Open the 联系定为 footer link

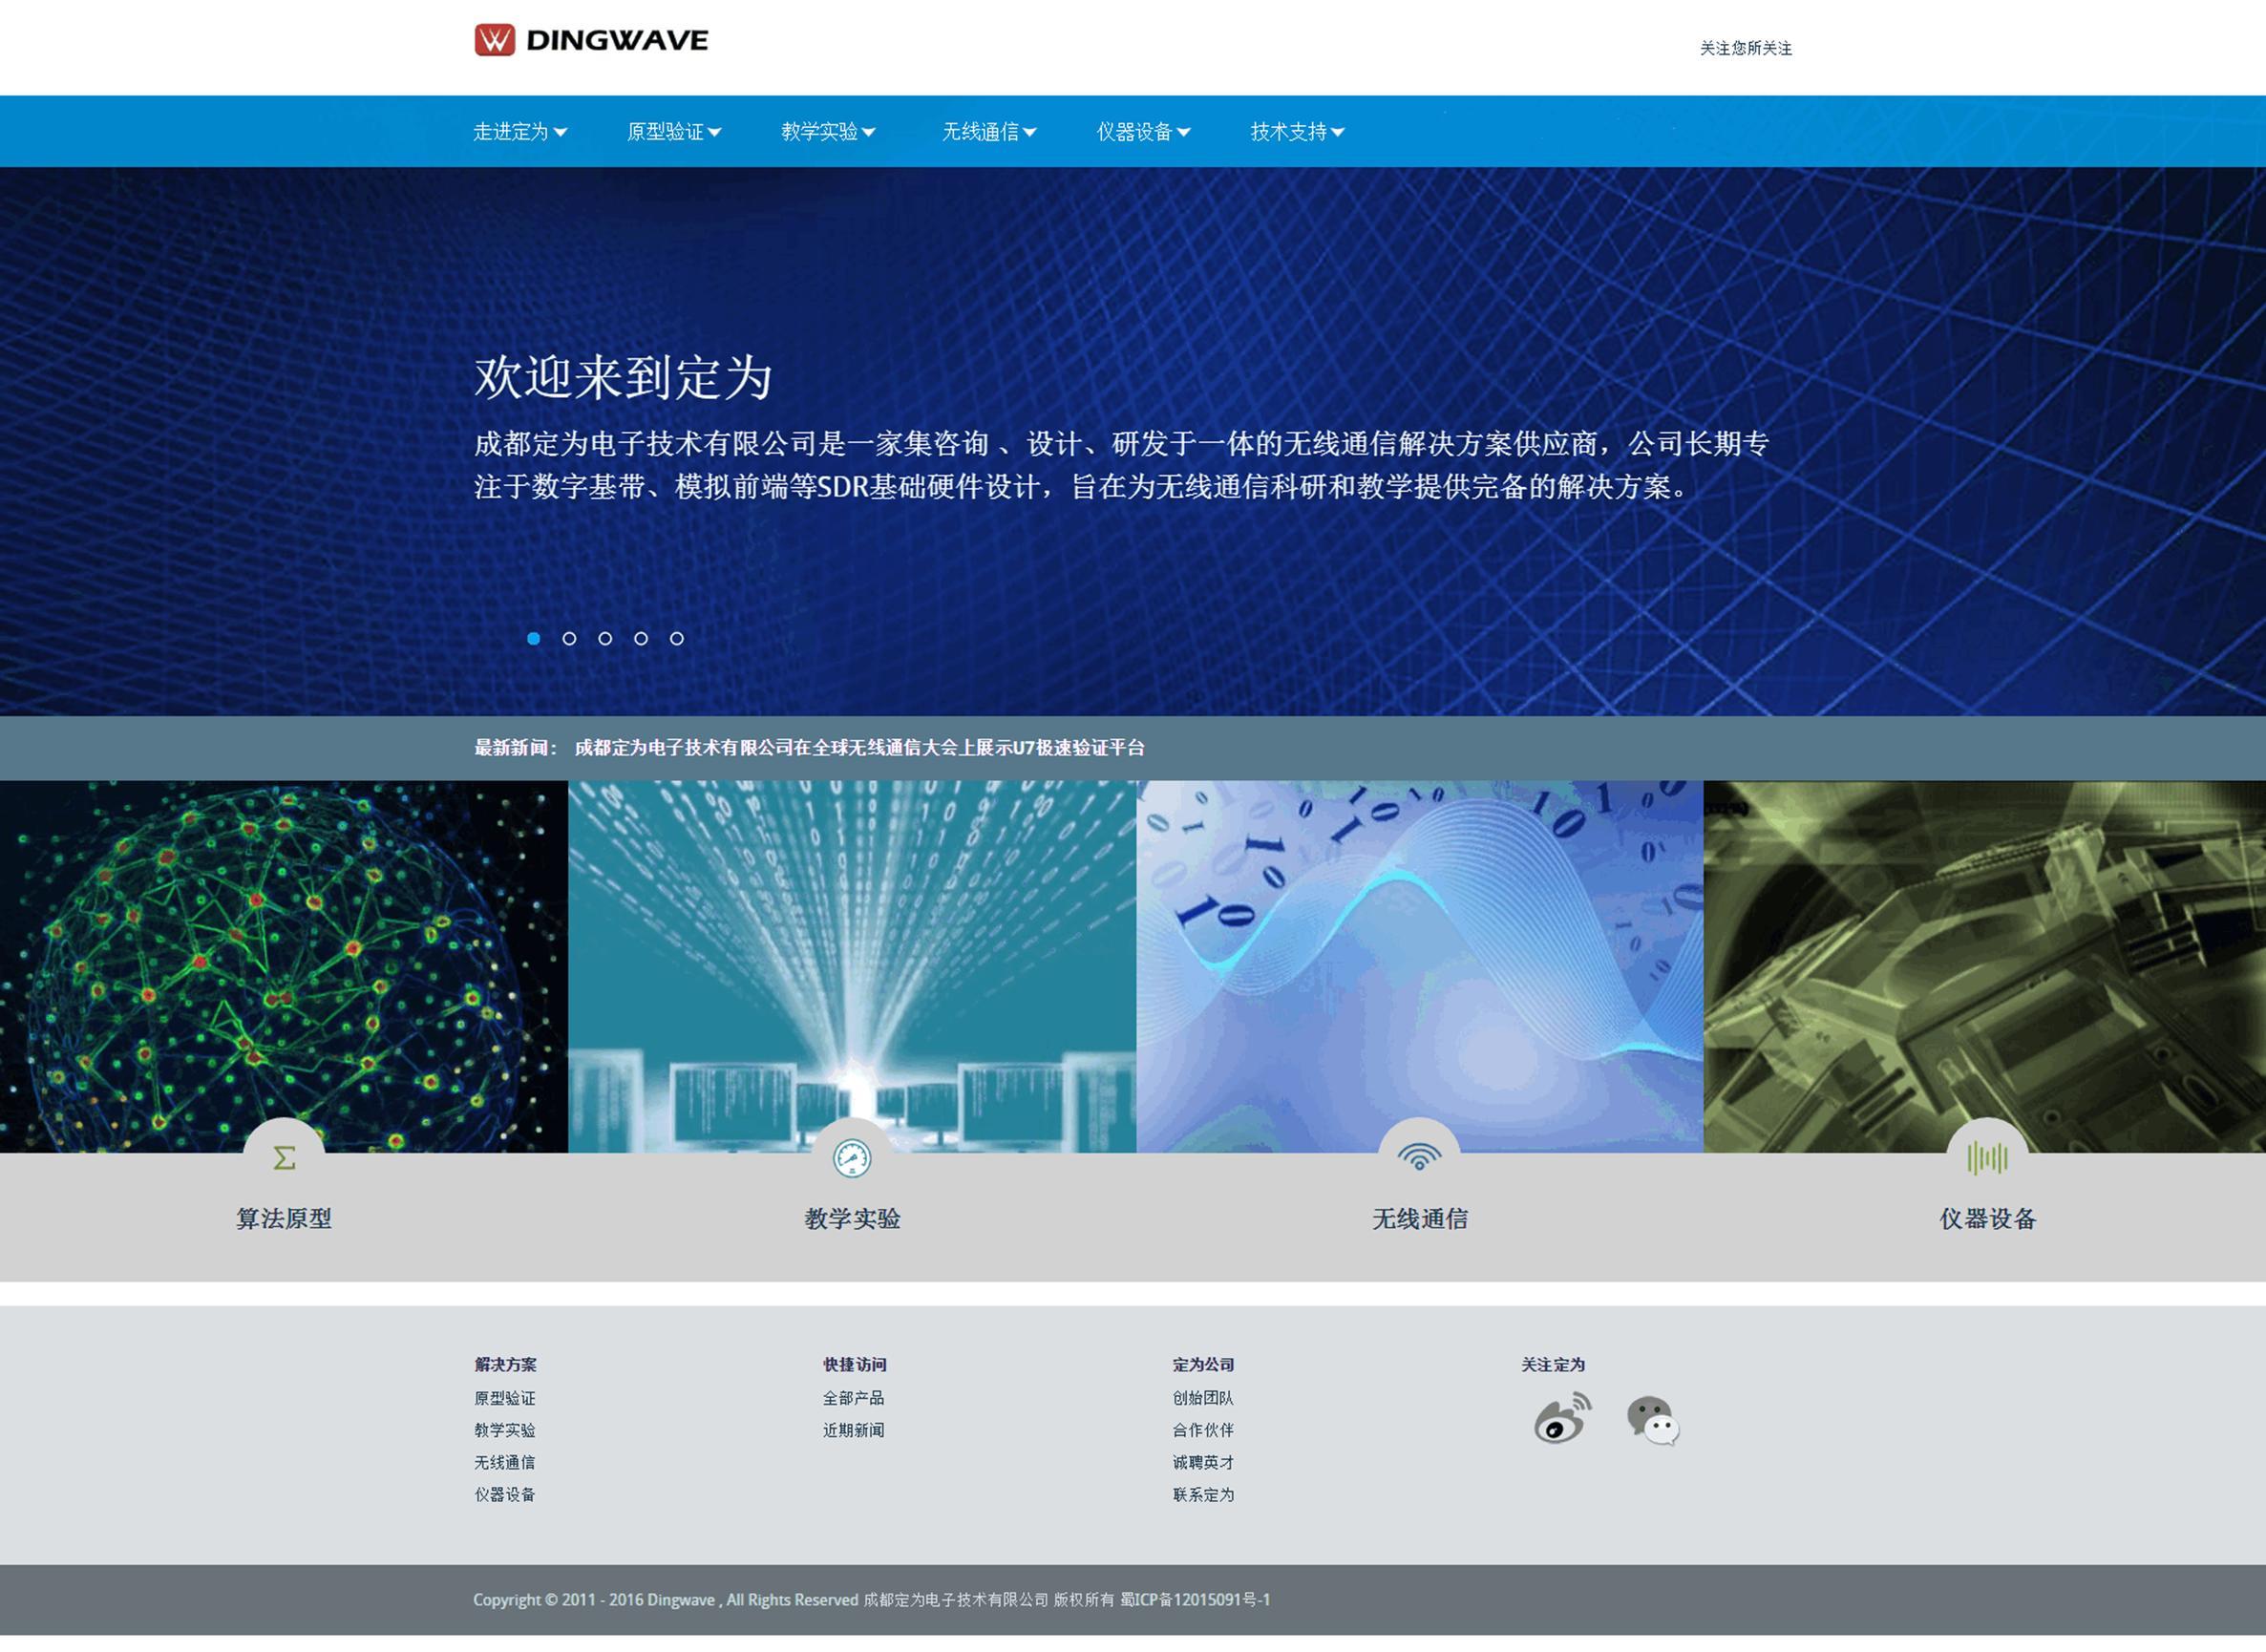coord(1203,1494)
